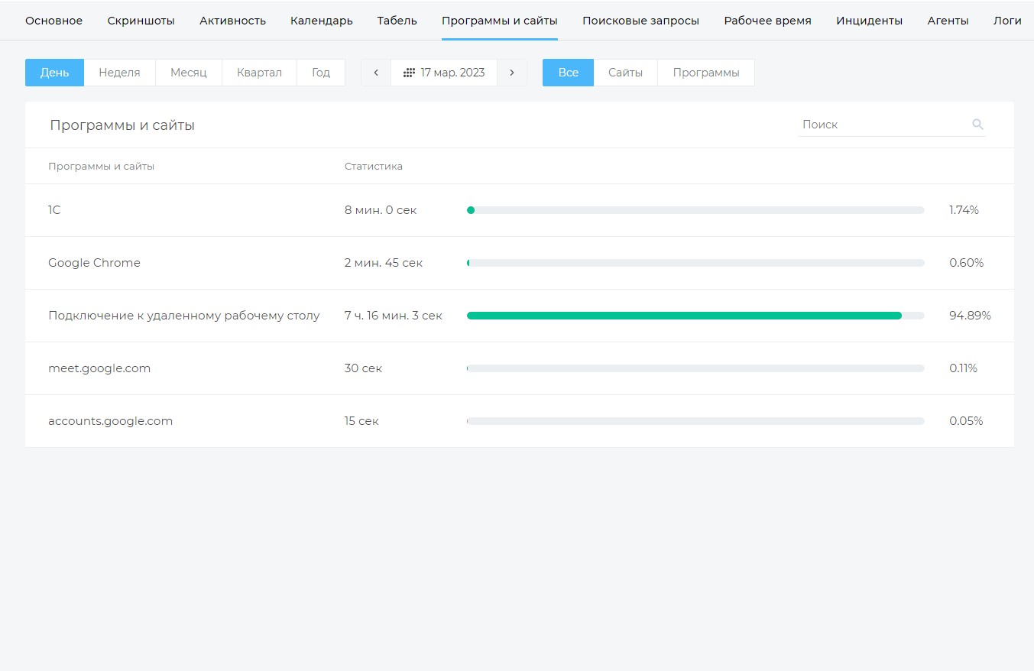
Task: Click the 2 мин. 45 сек value
Action: [384, 263]
